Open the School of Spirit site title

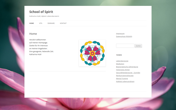41,12
